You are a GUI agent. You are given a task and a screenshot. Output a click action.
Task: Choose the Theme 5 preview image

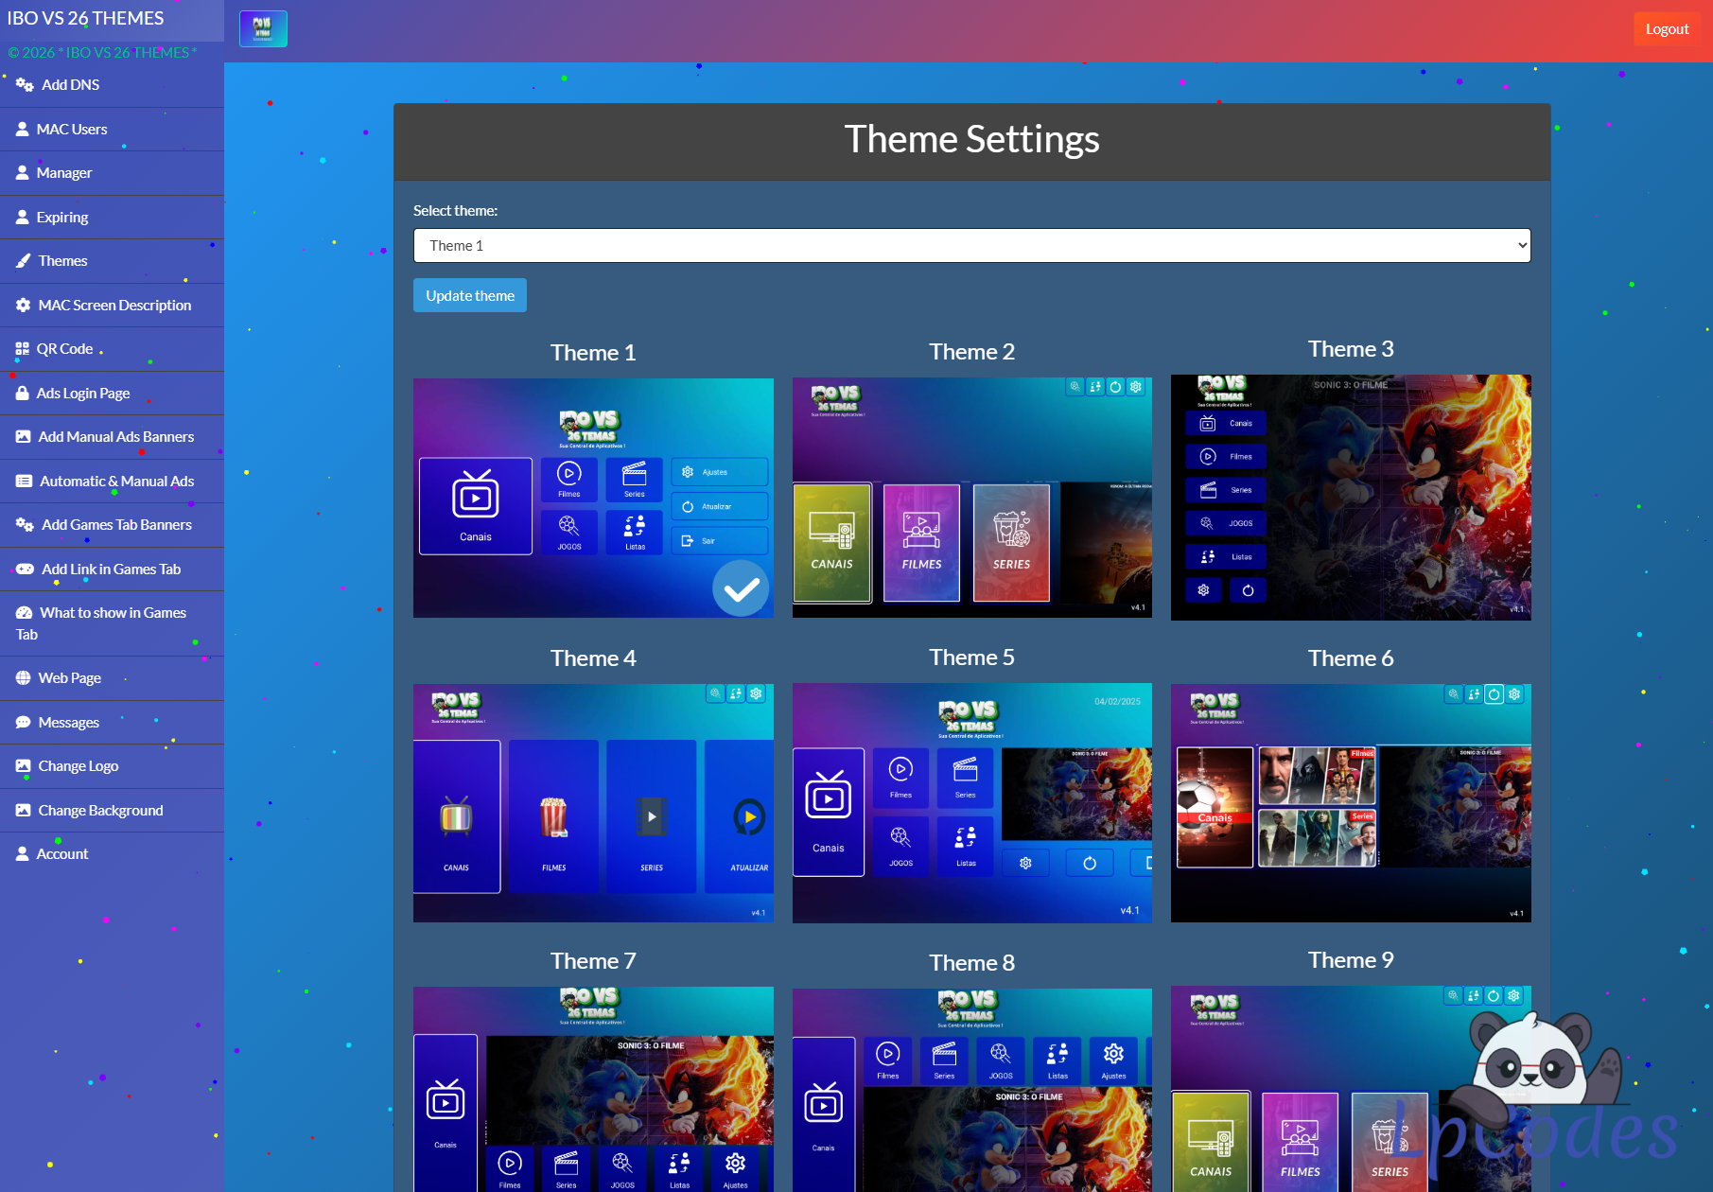pos(971,802)
